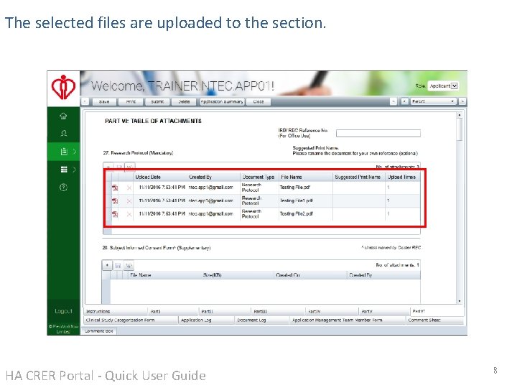Image resolution: width=517 pixels, height=388 pixels.
Task: Open the user search sidebar icon
Action: [x=64, y=133]
